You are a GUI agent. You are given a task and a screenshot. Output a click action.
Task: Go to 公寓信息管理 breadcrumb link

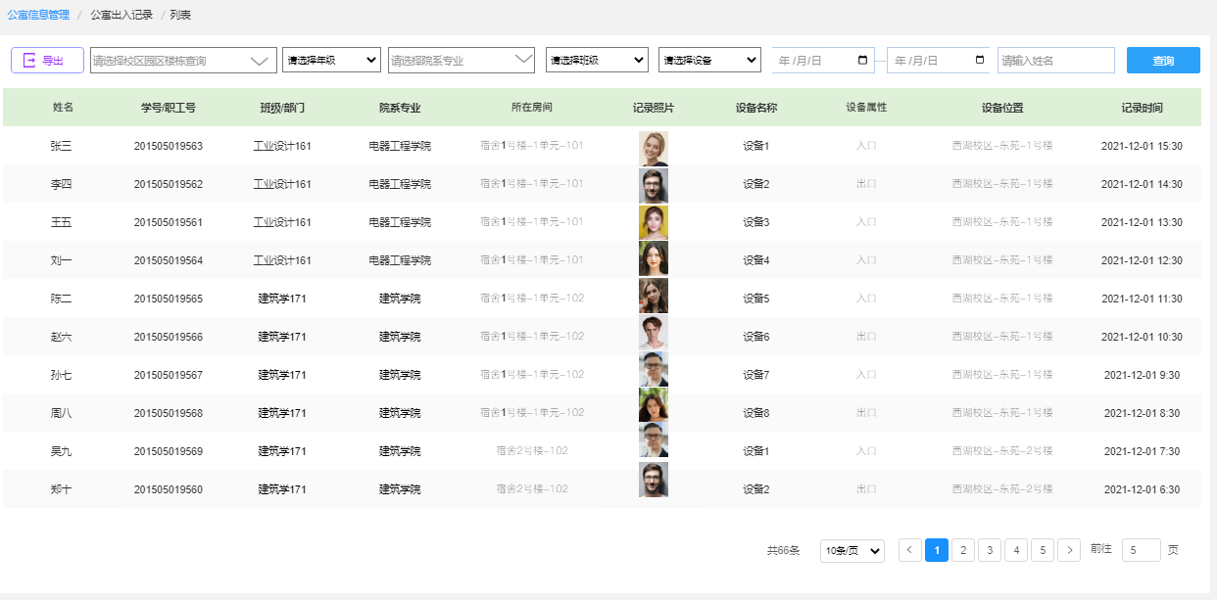38,15
